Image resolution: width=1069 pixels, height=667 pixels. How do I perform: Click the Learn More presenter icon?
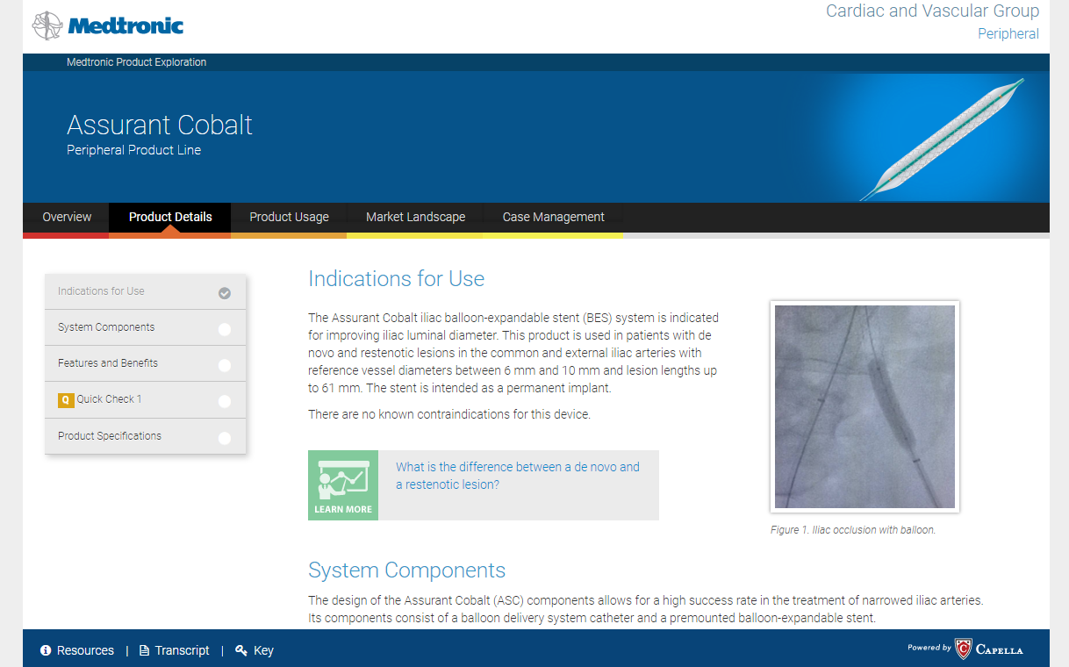pyautogui.click(x=343, y=484)
